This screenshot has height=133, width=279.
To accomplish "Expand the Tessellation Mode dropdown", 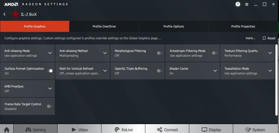I will click(x=270, y=71).
